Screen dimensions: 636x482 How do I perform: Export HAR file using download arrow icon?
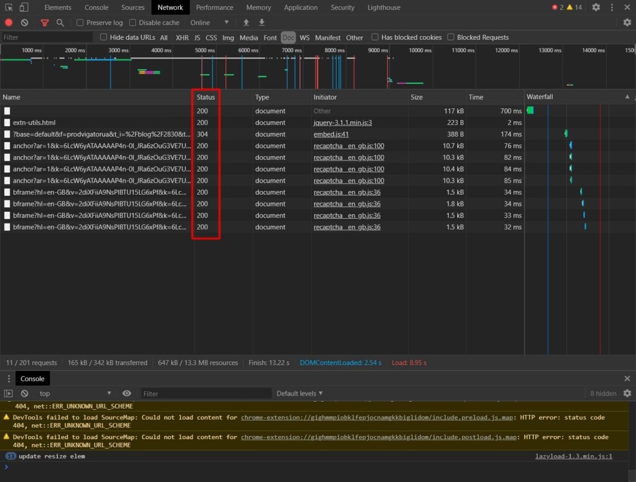[x=261, y=22]
